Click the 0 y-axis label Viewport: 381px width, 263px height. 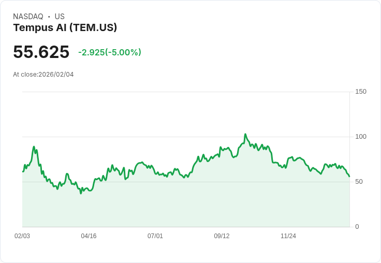point(357,227)
